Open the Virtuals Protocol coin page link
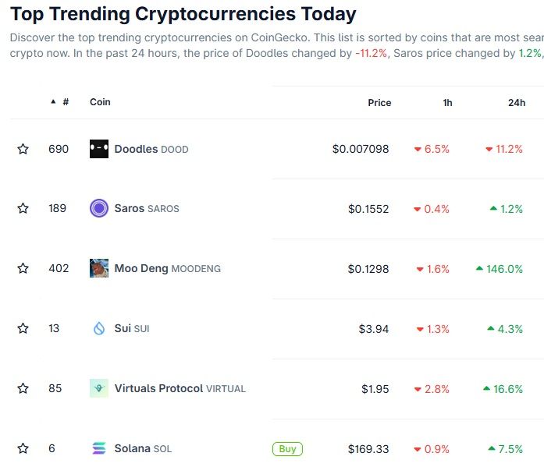The height and width of the screenshot is (474, 544). 180,388
